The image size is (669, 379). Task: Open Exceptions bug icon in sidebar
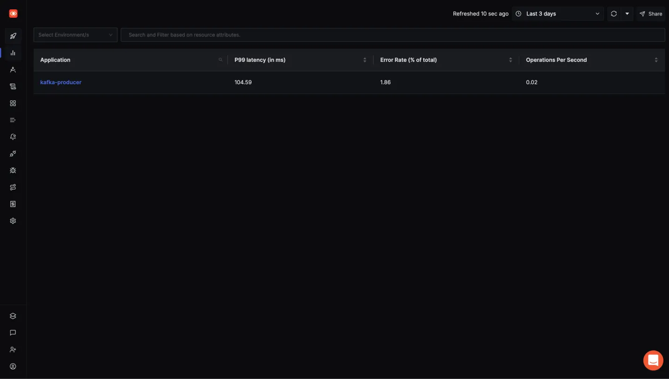[x=13, y=171]
